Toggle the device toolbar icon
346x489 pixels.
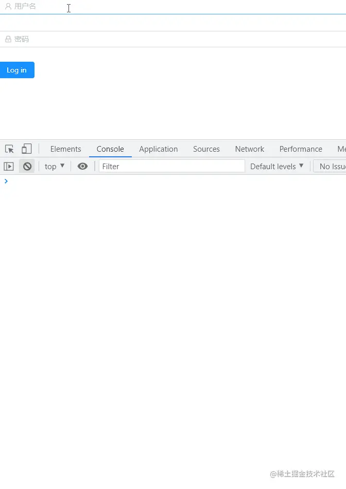27,149
